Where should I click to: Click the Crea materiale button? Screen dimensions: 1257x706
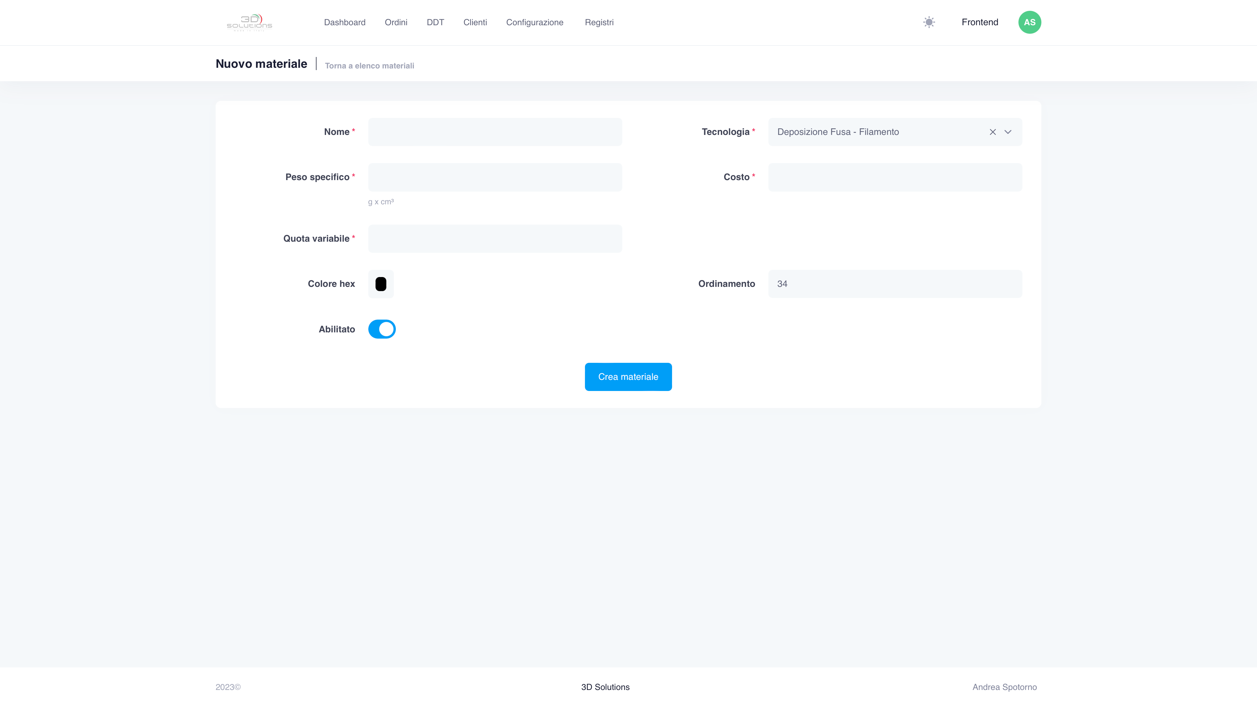[x=628, y=377]
